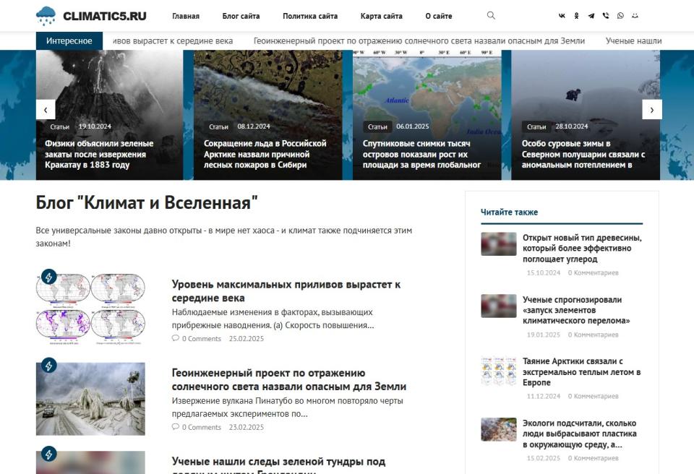Click the comment bubble icon under the tides article
This screenshot has height=474, width=694.
175,338
